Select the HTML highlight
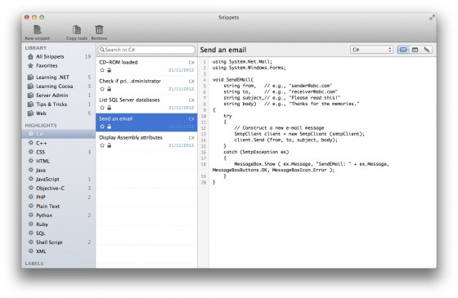Image resolution: width=458 pixels, height=298 pixels. [x=59, y=162]
